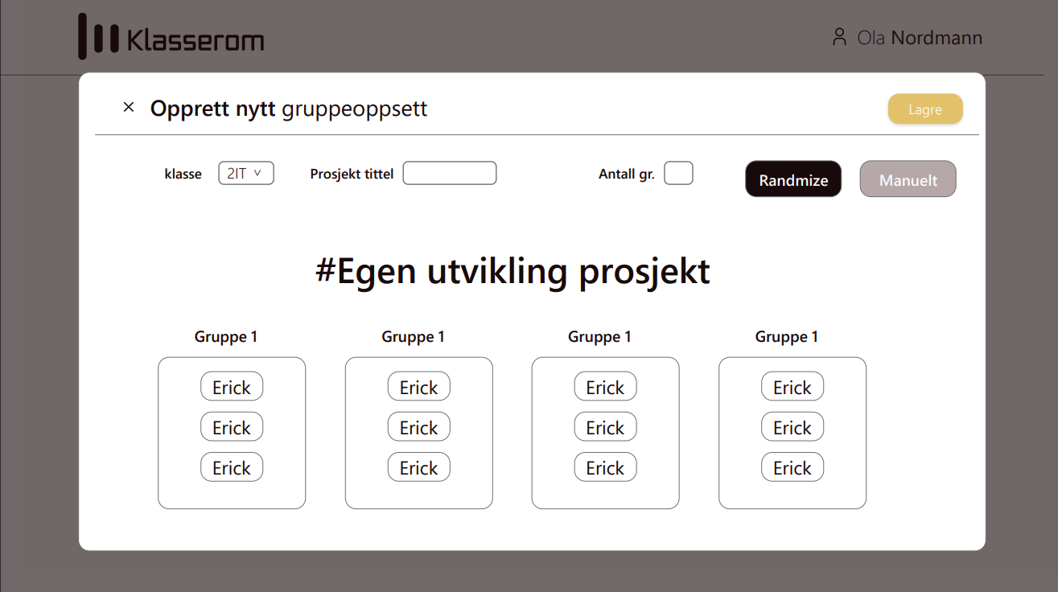
Task: Click the middle Erick pill in the second group
Action: [x=418, y=426]
